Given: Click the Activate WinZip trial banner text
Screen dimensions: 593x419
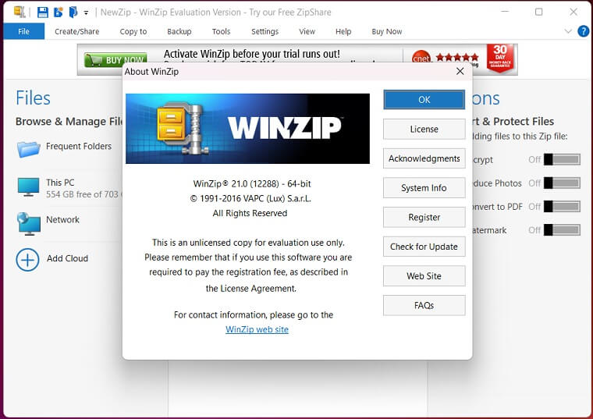Looking at the screenshot, I should pos(252,54).
